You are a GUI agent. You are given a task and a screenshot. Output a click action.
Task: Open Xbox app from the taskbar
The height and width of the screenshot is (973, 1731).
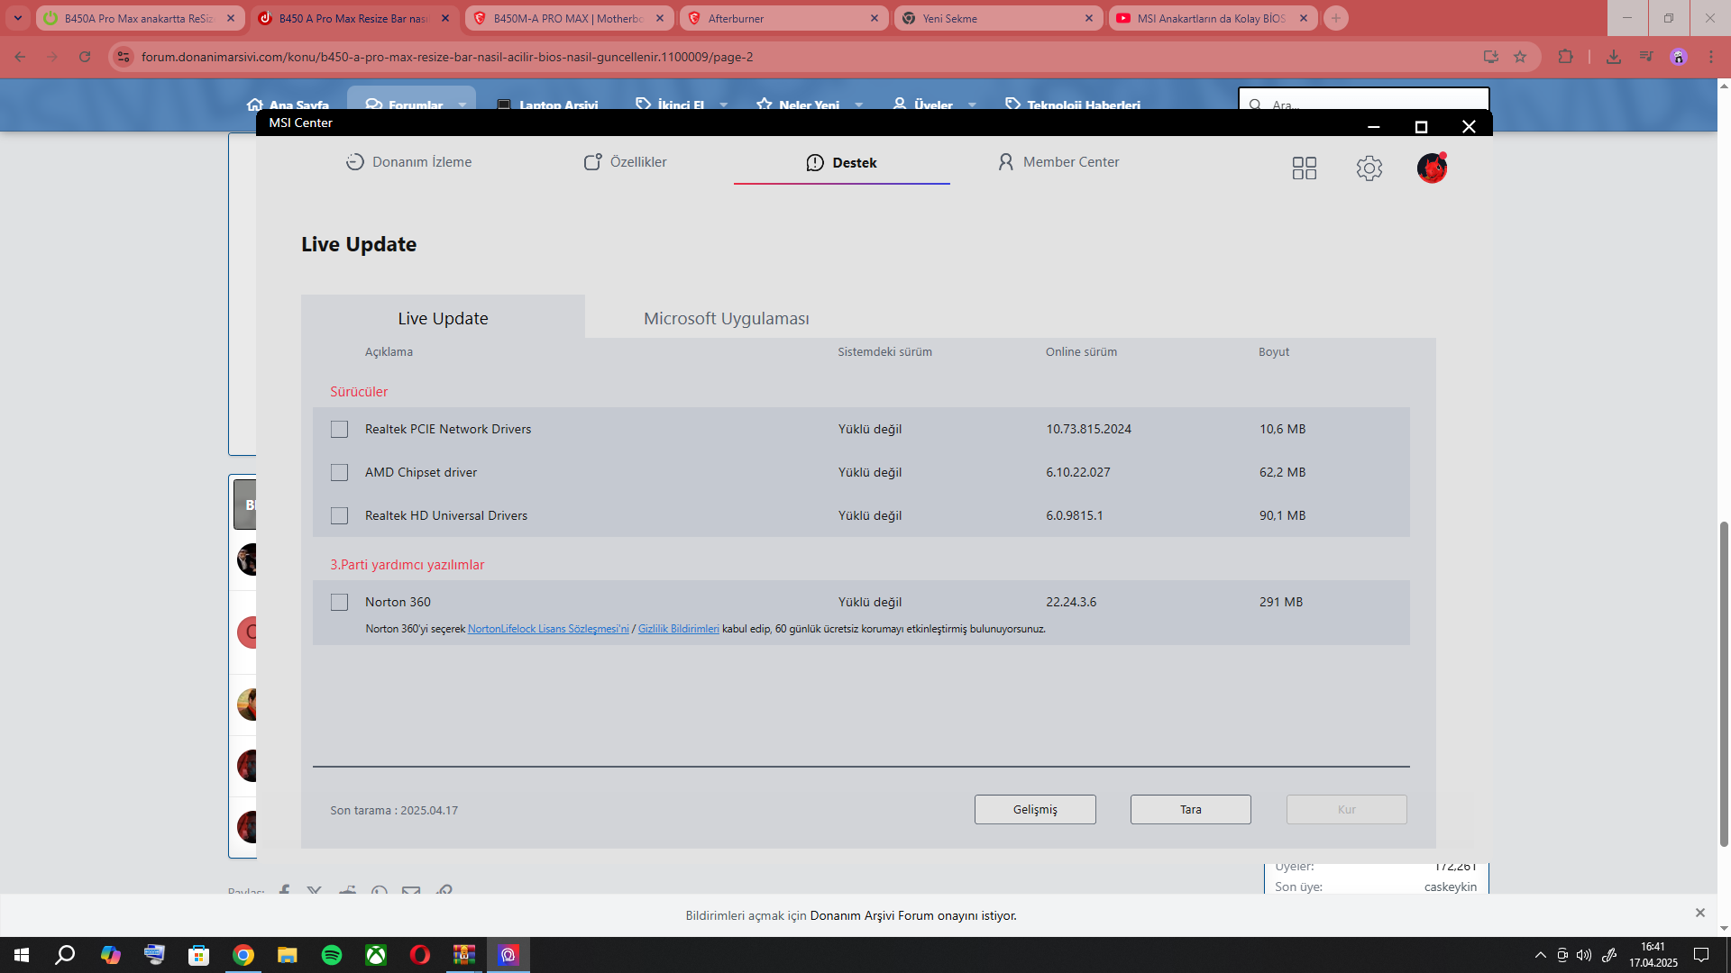pos(376,955)
